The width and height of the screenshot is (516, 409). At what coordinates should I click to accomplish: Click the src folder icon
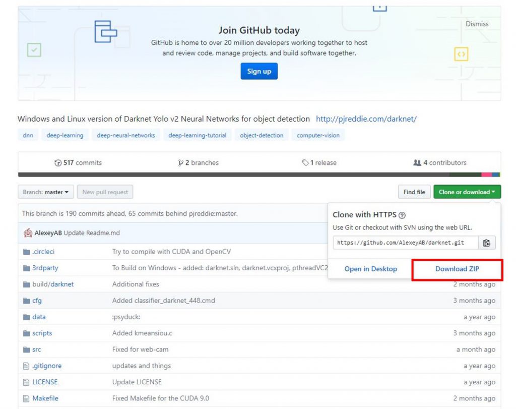(27, 349)
